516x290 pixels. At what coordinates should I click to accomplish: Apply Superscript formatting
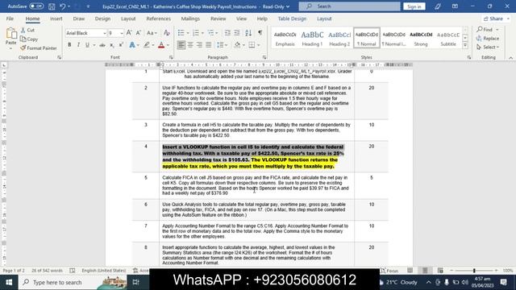121,45
